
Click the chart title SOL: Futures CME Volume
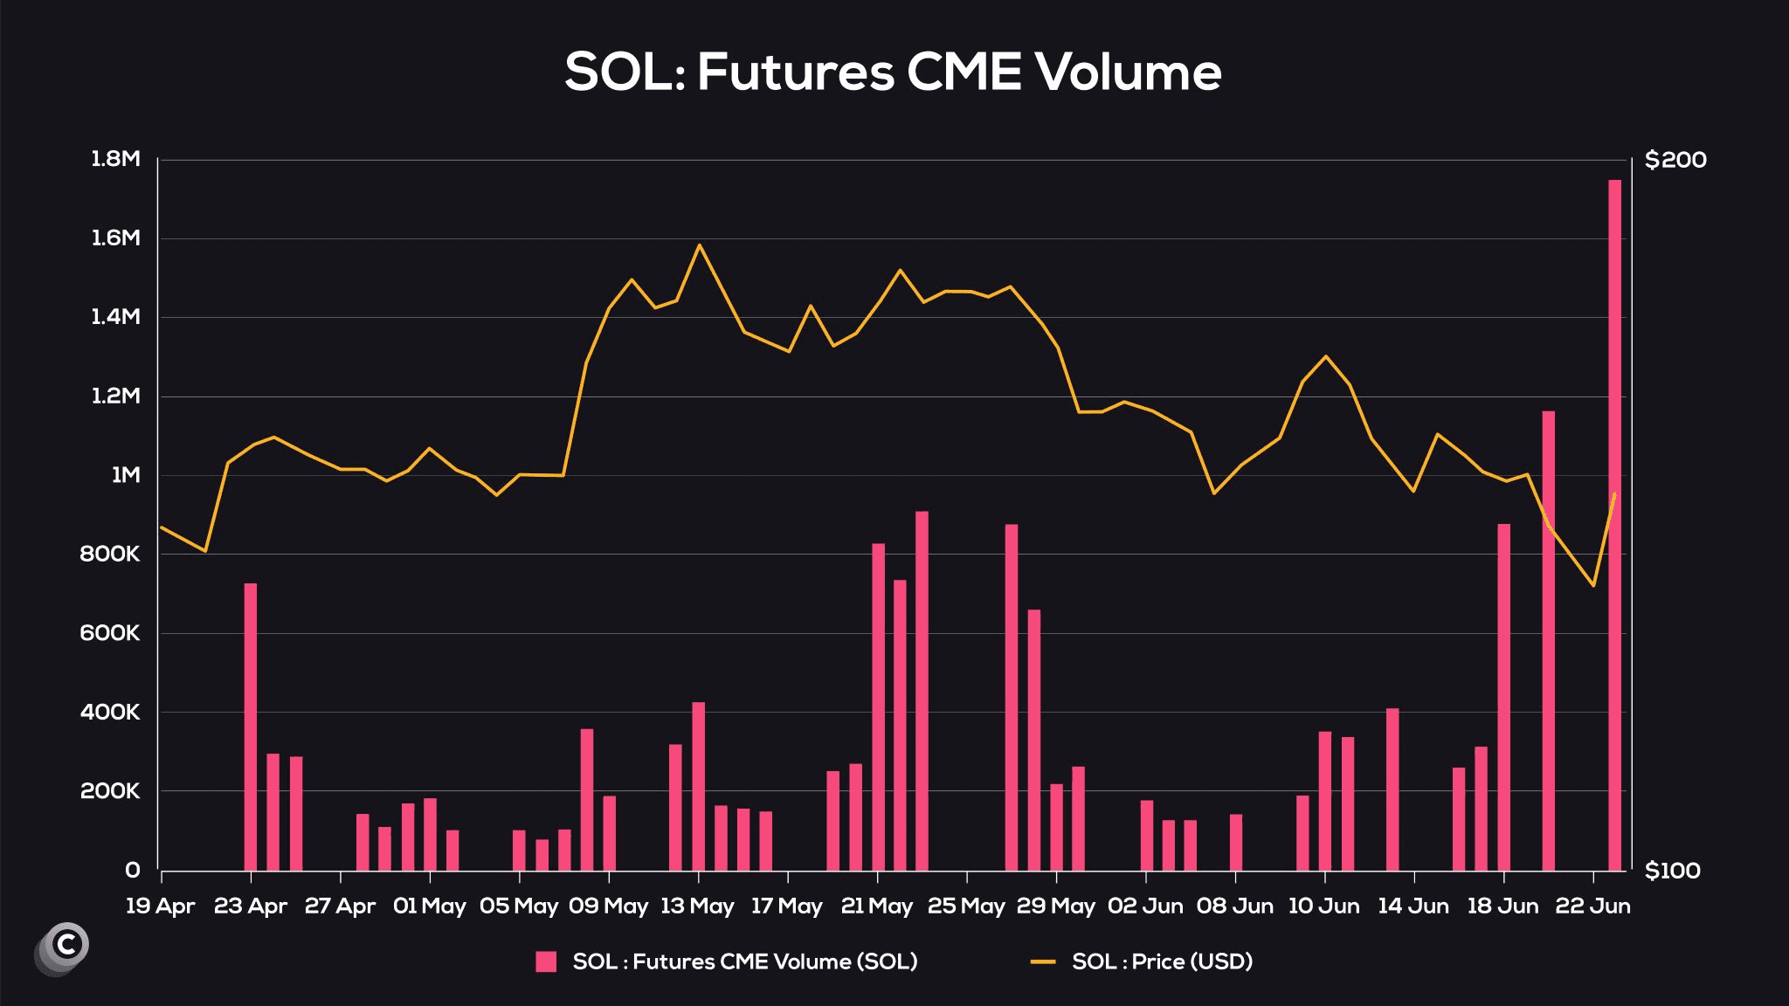(893, 72)
